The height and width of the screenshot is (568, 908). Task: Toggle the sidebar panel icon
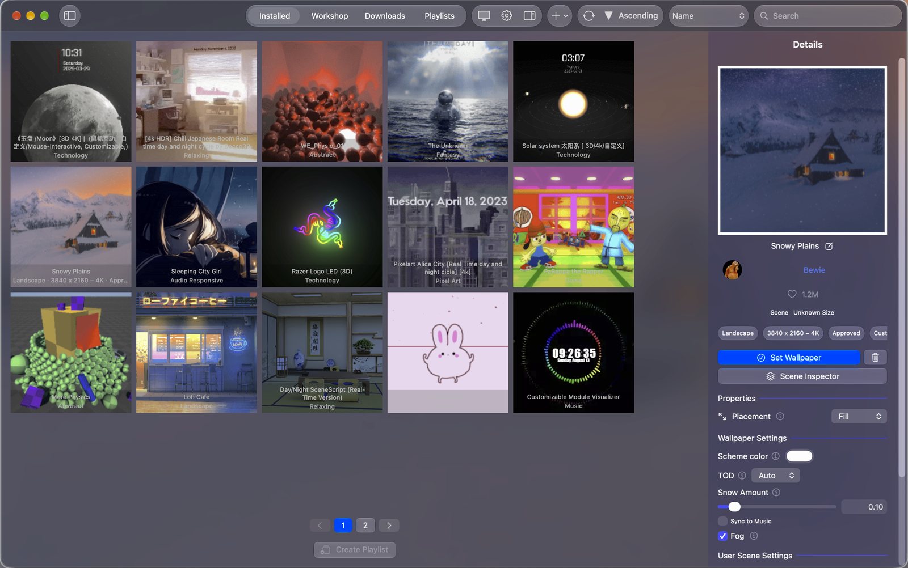click(x=70, y=16)
